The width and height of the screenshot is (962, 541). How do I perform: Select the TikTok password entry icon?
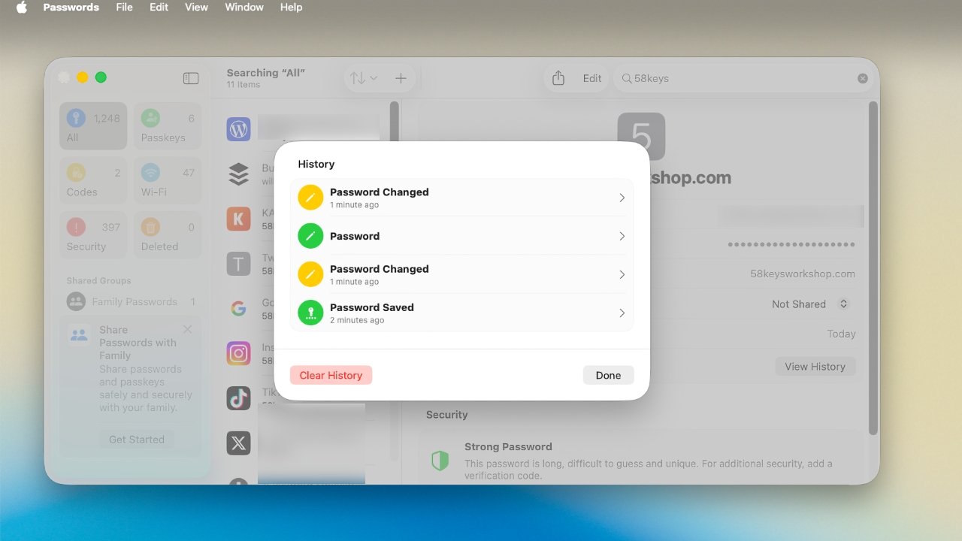[238, 398]
